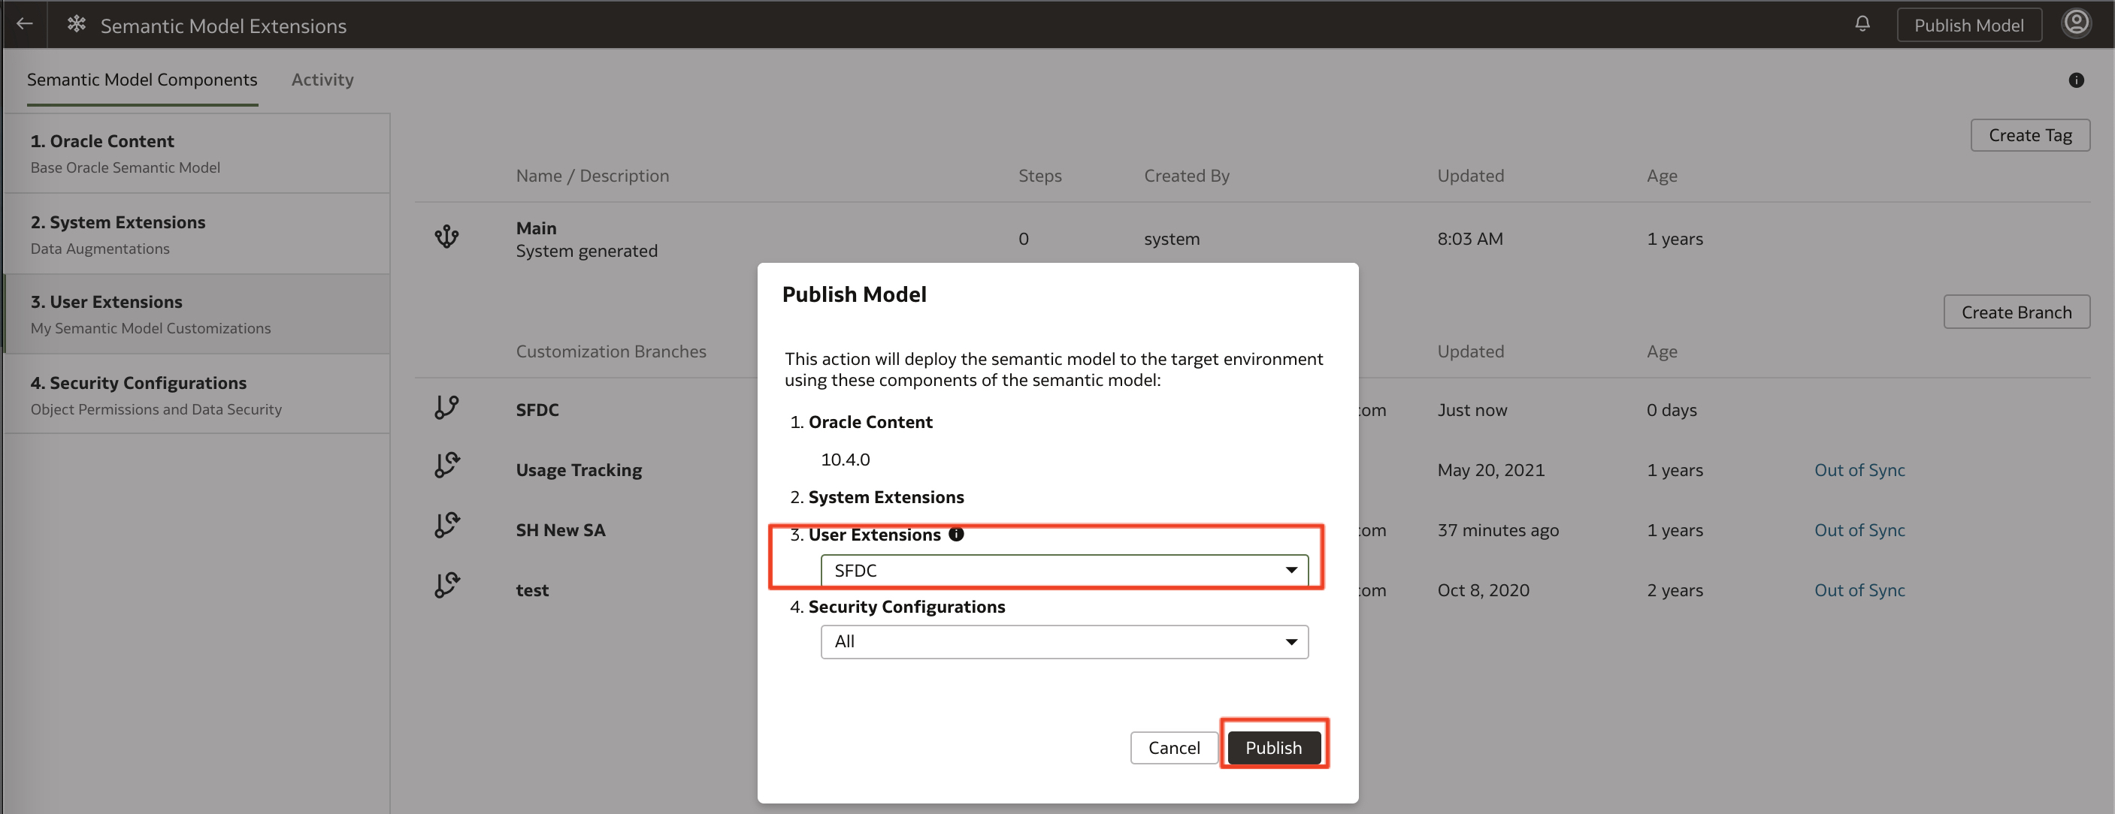Click the info icon near Create Tag

click(2077, 80)
